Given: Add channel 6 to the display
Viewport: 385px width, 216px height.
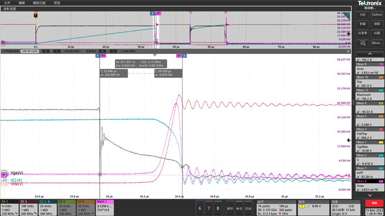Looking at the screenshot, I should click(x=200, y=208).
